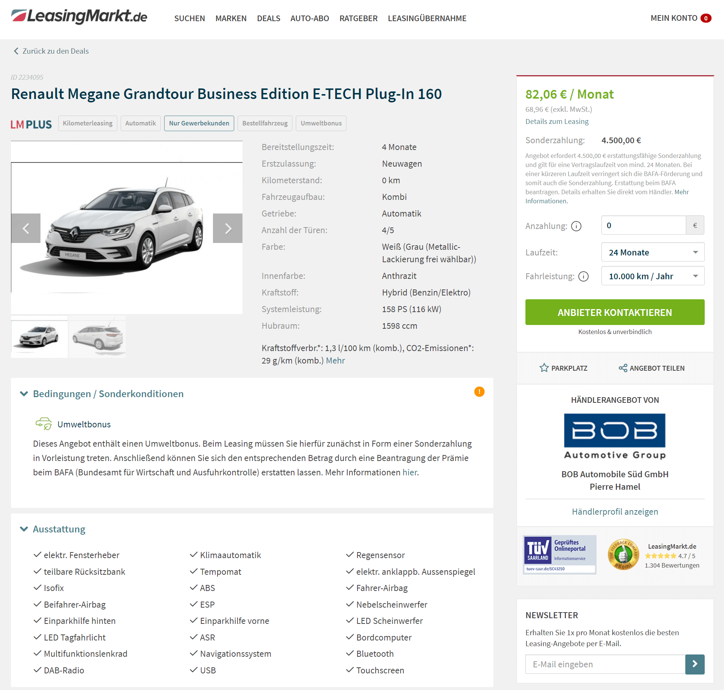
Task: Click the LM PLUS badge
Action: pyautogui.click(x=31, y=124)
